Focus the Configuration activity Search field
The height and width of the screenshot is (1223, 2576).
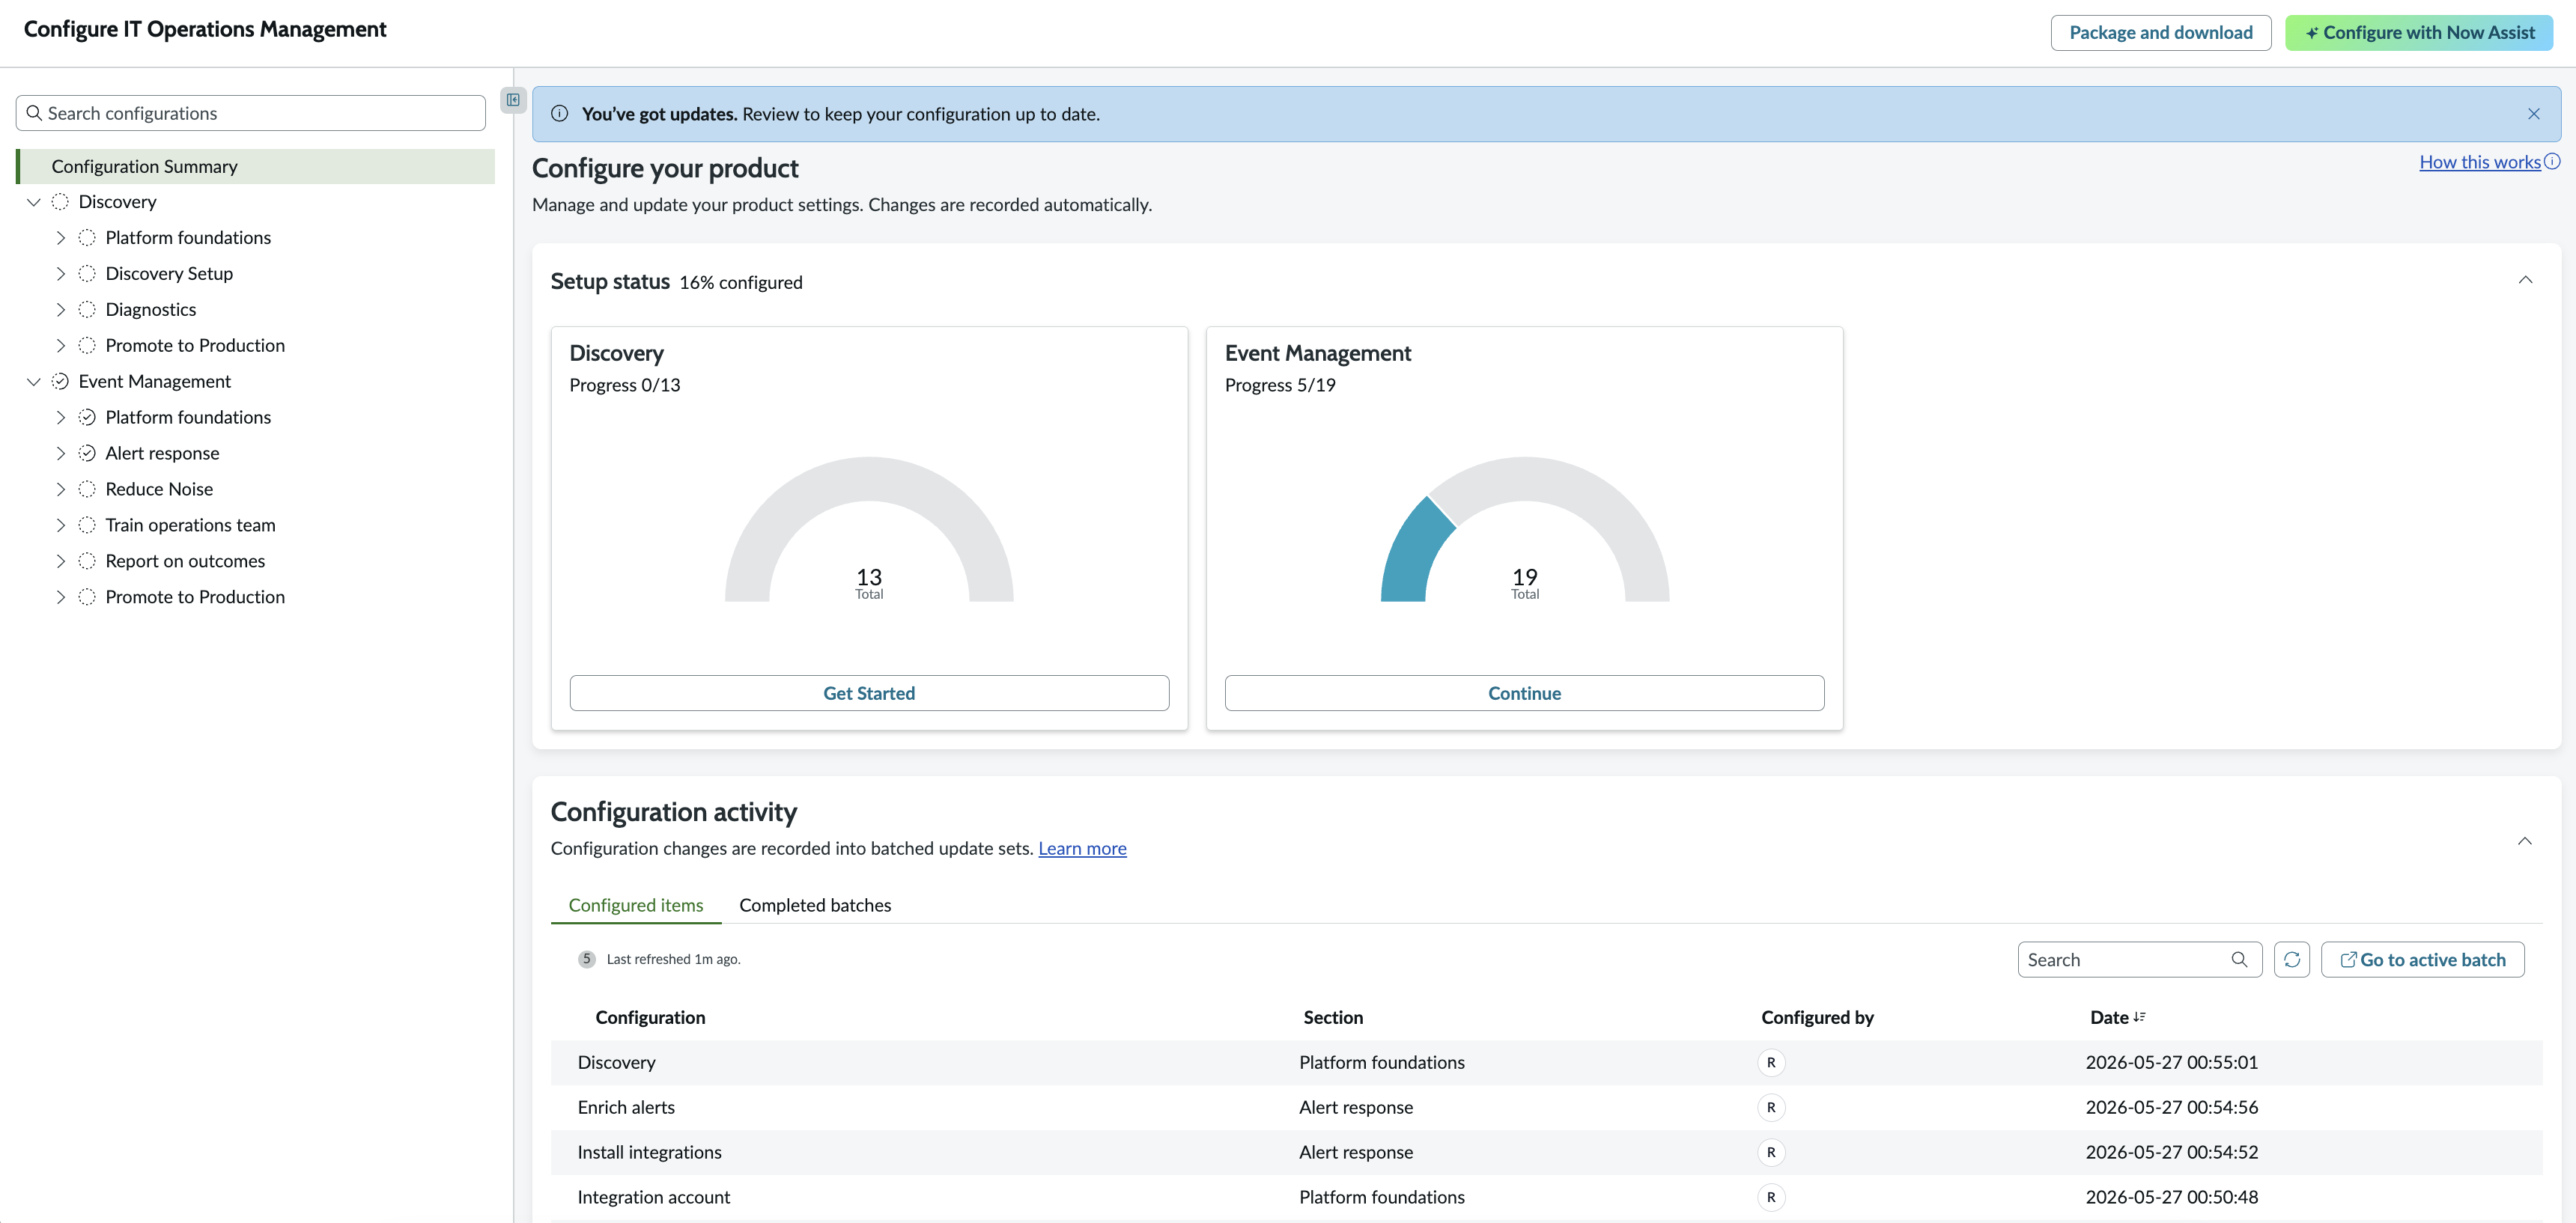[2139, 960]
